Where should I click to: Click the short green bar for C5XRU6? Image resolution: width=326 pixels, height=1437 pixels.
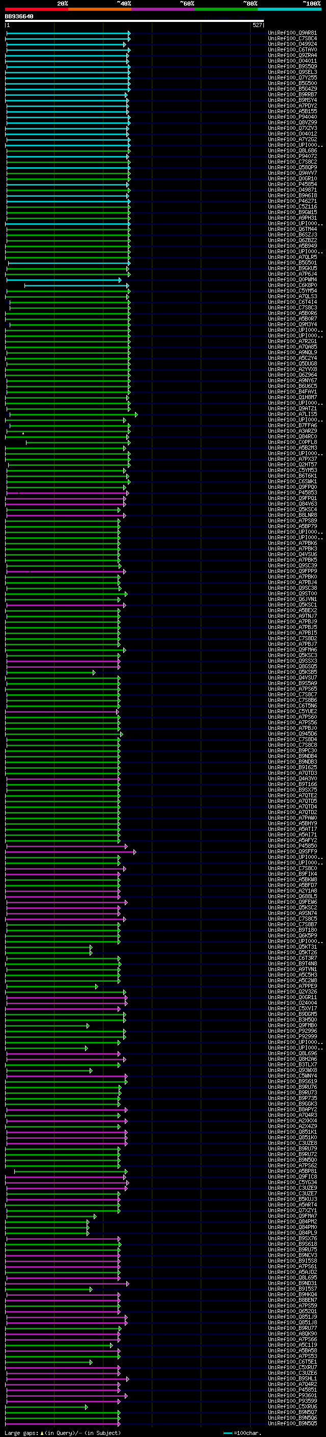tap(47, 1407)
